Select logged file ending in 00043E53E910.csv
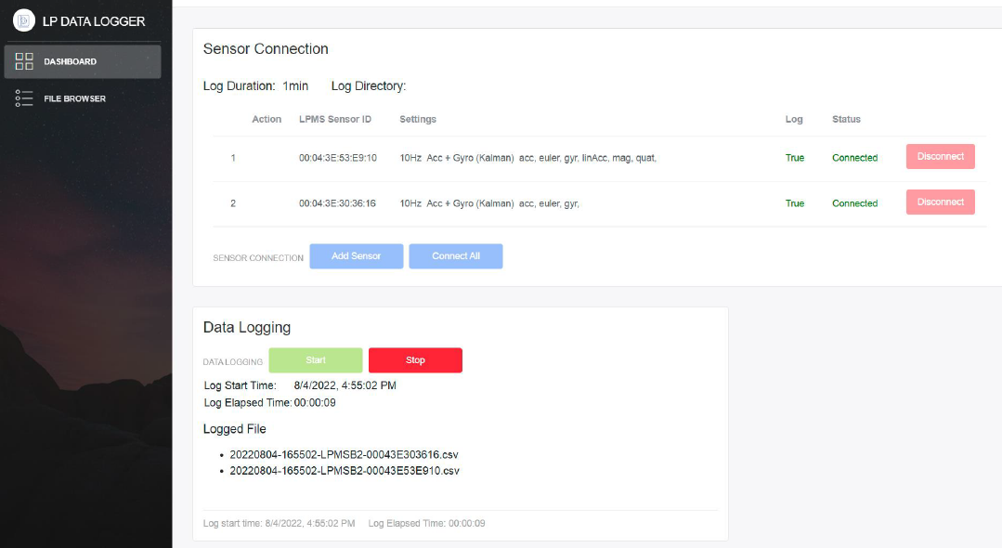Image resolution: width=1002 pixels, height=548 pixels. point(344,471)
